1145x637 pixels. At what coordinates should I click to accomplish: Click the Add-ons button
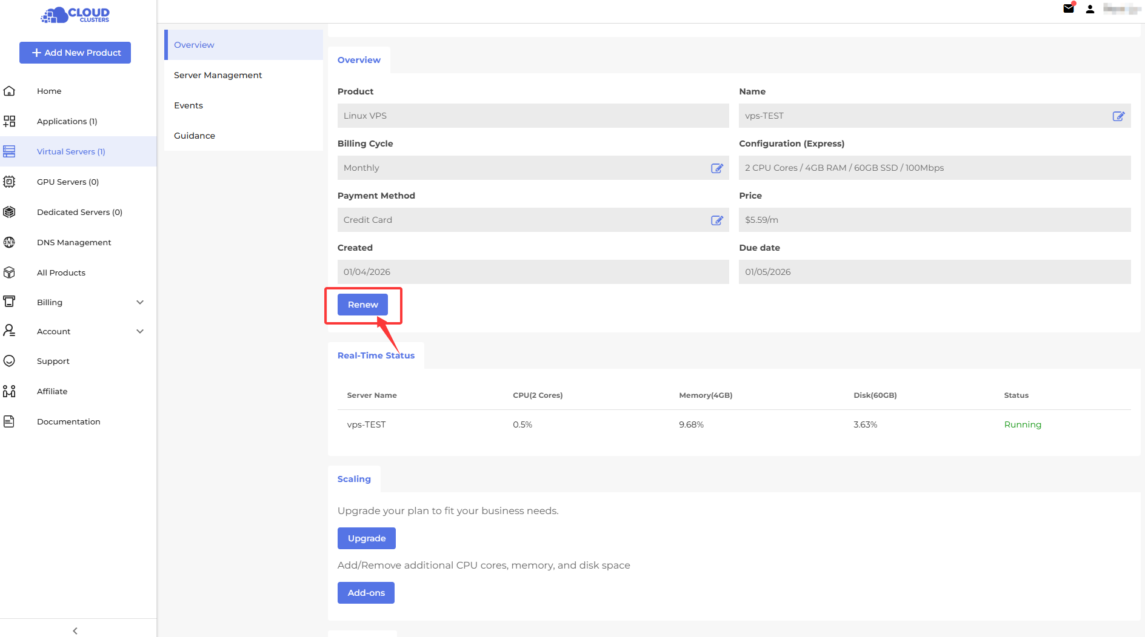tap(366, 593)
